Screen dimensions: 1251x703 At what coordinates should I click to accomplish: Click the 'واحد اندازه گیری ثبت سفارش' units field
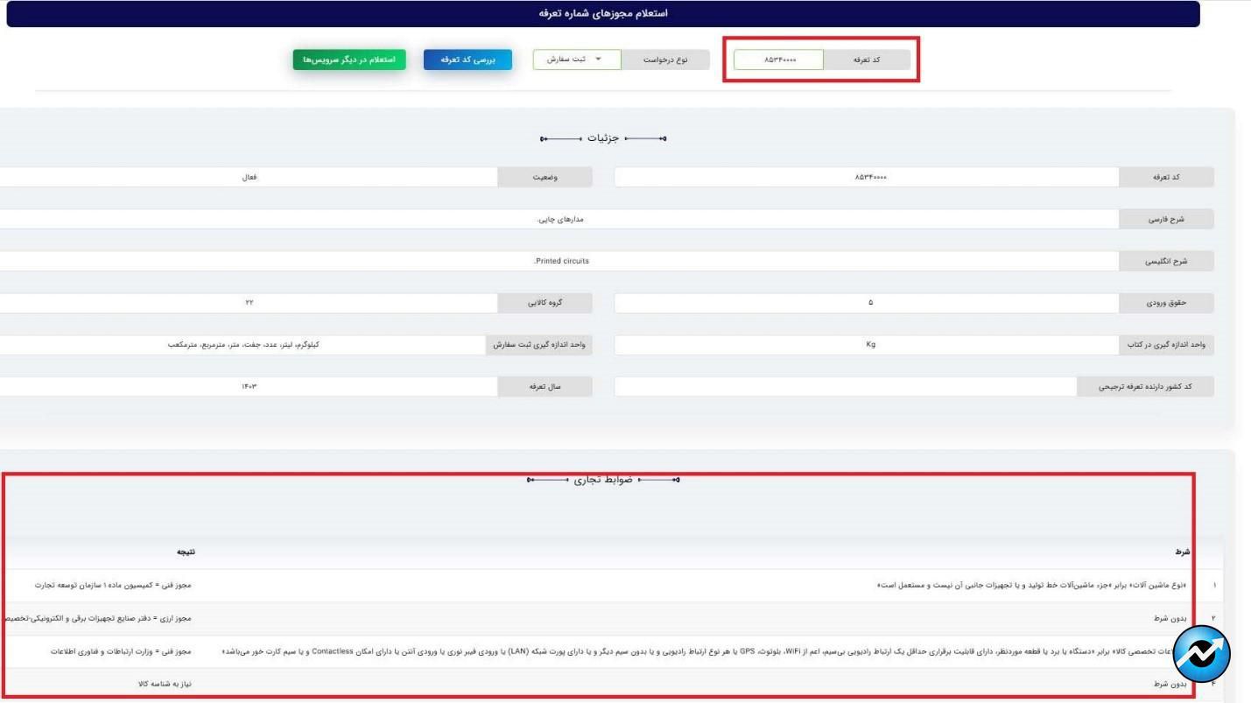(x=243, y=345)
